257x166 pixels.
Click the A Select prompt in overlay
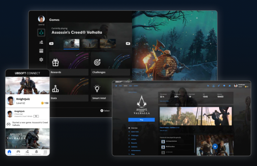click(105, 111)
